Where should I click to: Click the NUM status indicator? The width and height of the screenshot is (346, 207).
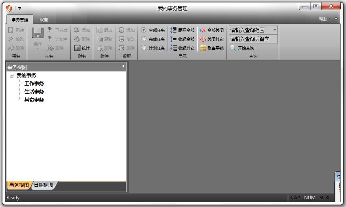point(309,198)
